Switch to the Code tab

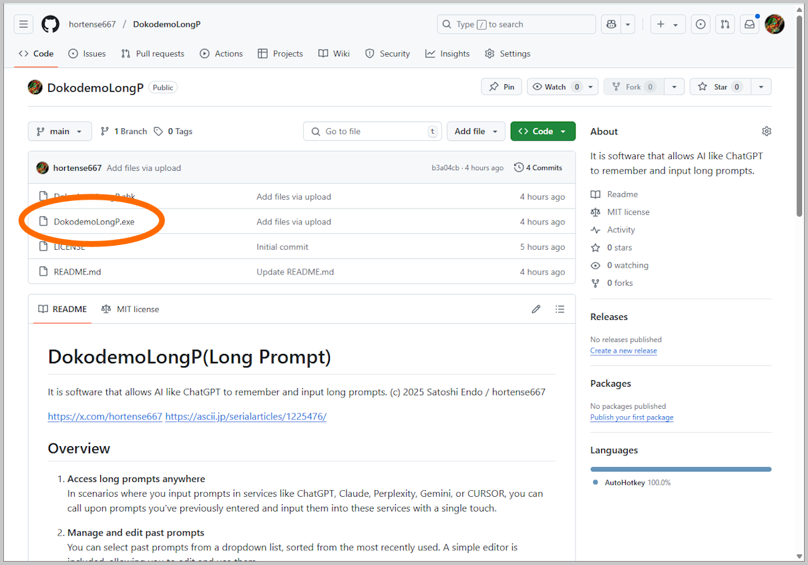tap(37, 53)
